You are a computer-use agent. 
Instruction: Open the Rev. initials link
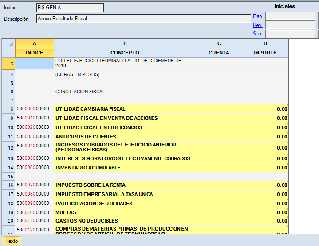pyautogui.click(x=258, y=25)
